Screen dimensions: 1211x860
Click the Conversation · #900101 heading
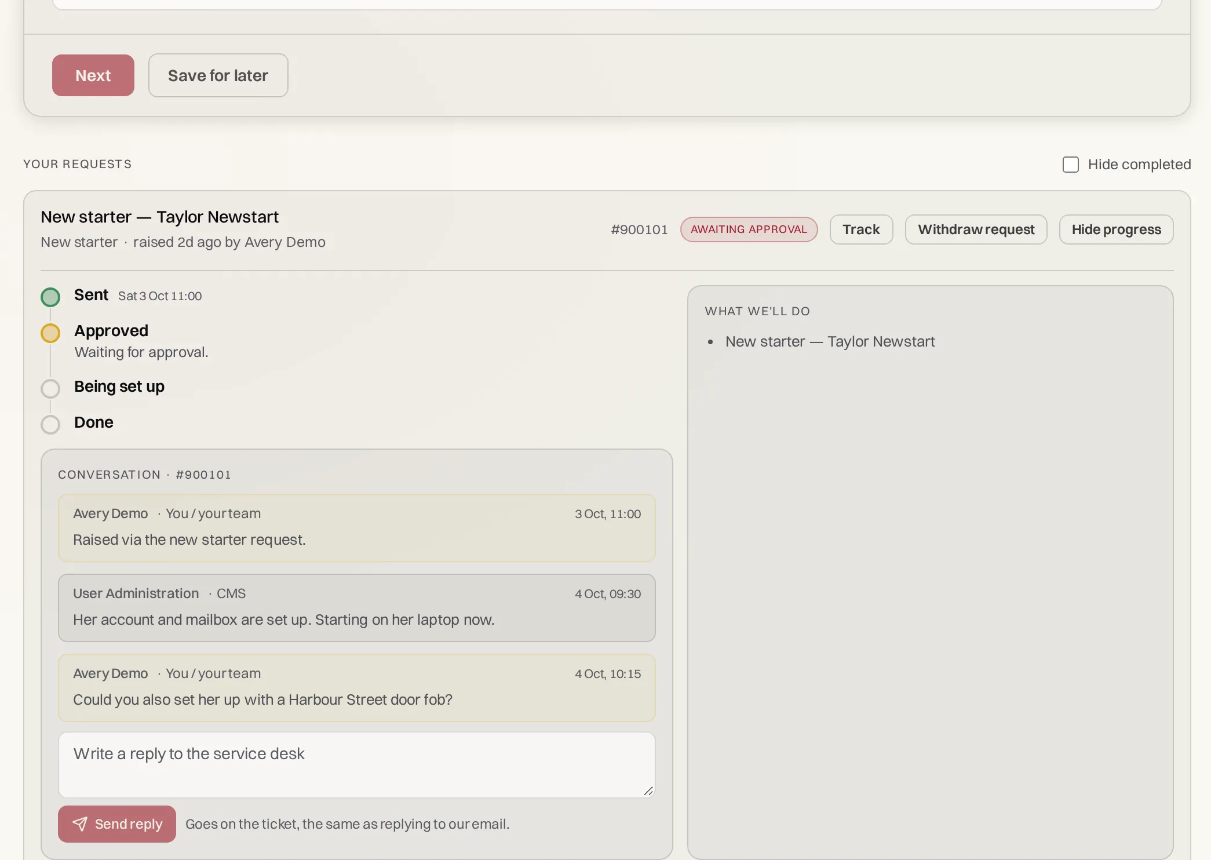pyautogui.click(x=144, y=475)
